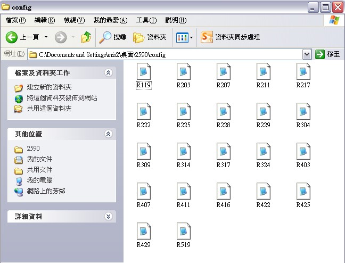345x263 pixels.
Task: Select the R203 file icon
Action: coord(184,71)
